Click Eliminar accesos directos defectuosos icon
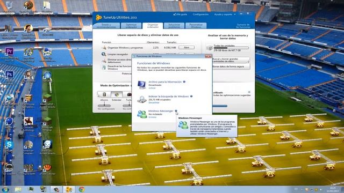344x193 pixels. [104, 61]
